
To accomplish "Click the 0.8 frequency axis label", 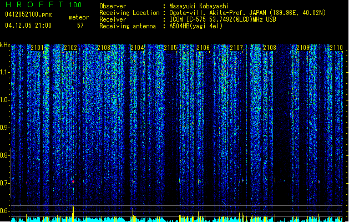I will (x=5, y=155).
